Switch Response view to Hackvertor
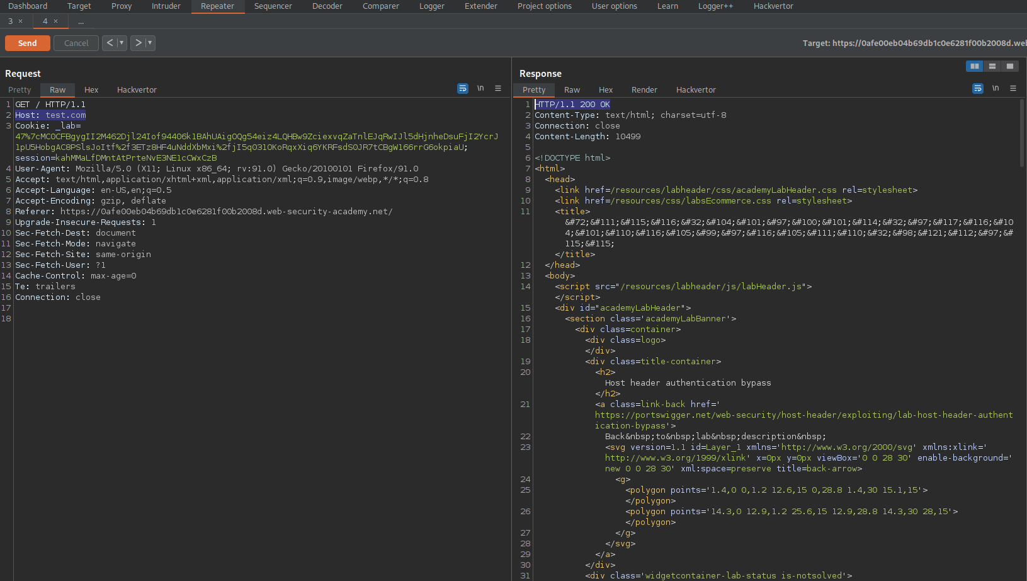 (x=696, y=89)
